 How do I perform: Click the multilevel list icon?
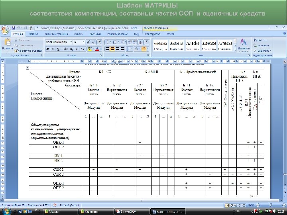(x=123, y=42)
